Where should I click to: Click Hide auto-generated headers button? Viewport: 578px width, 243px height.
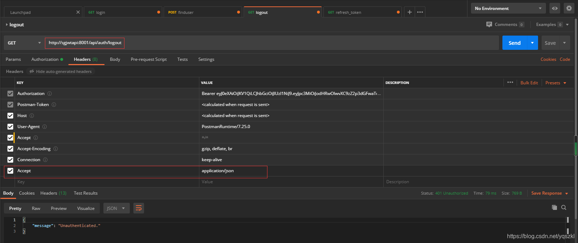pyautogui.click(x=60, y=72)
